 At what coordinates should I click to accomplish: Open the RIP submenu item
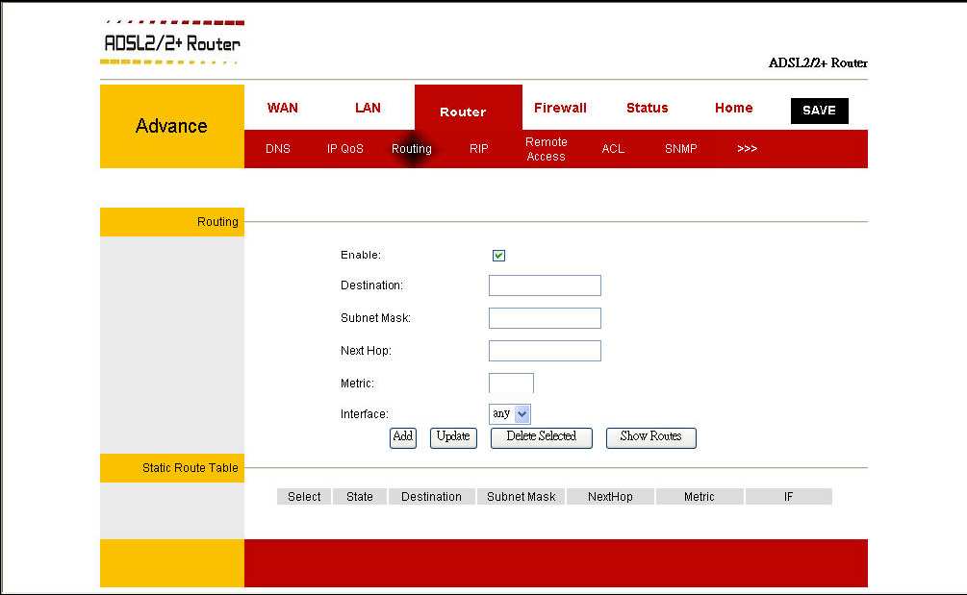click(x=478, y=148)
